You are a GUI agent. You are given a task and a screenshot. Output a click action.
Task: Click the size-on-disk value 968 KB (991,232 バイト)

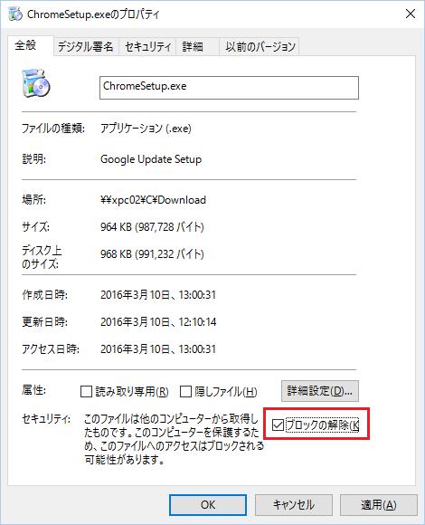coord(152,254)
